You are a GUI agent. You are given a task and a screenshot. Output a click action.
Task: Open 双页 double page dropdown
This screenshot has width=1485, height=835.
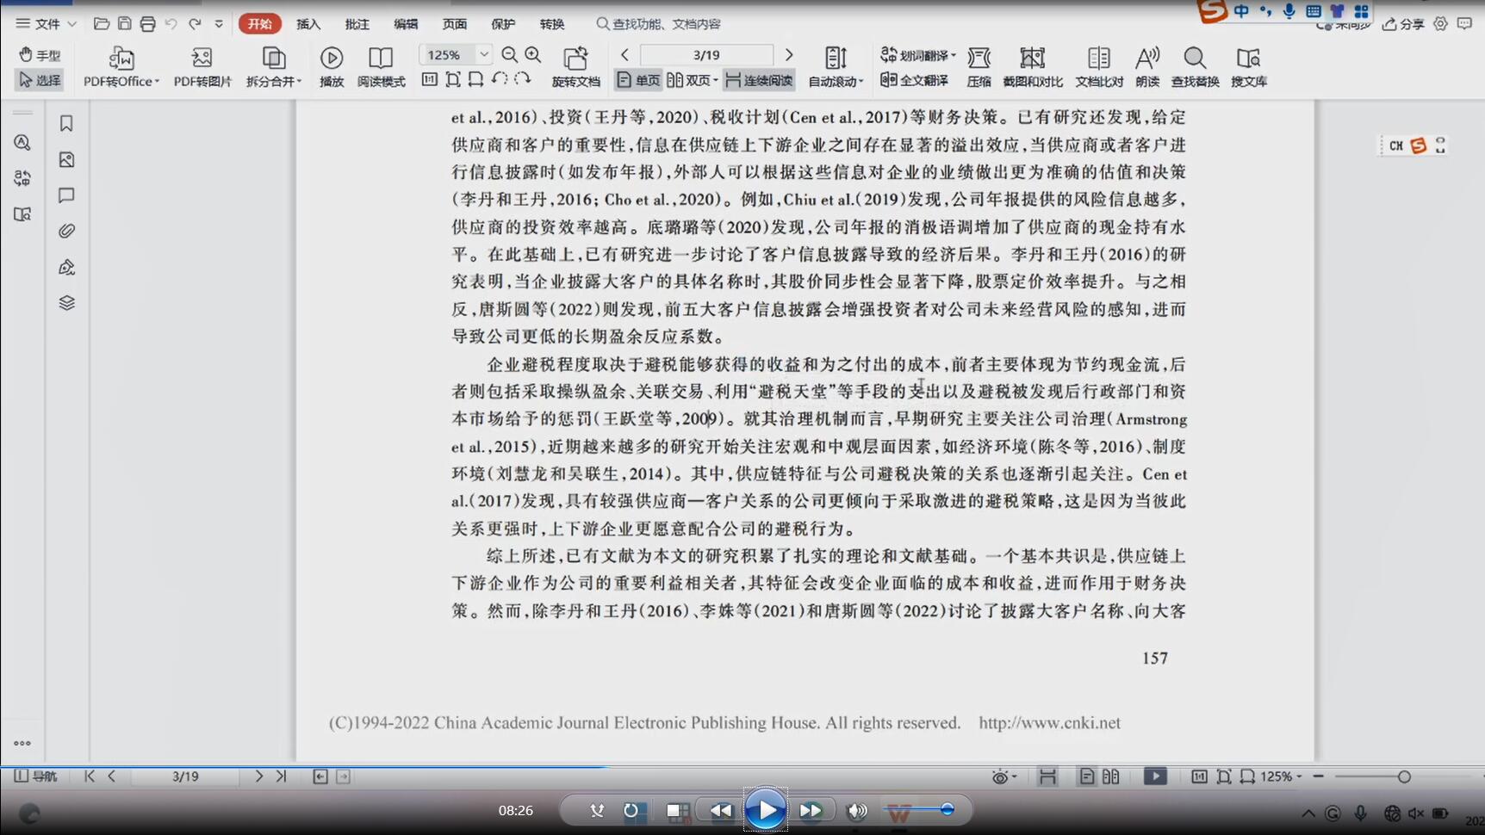click(693, 80)
